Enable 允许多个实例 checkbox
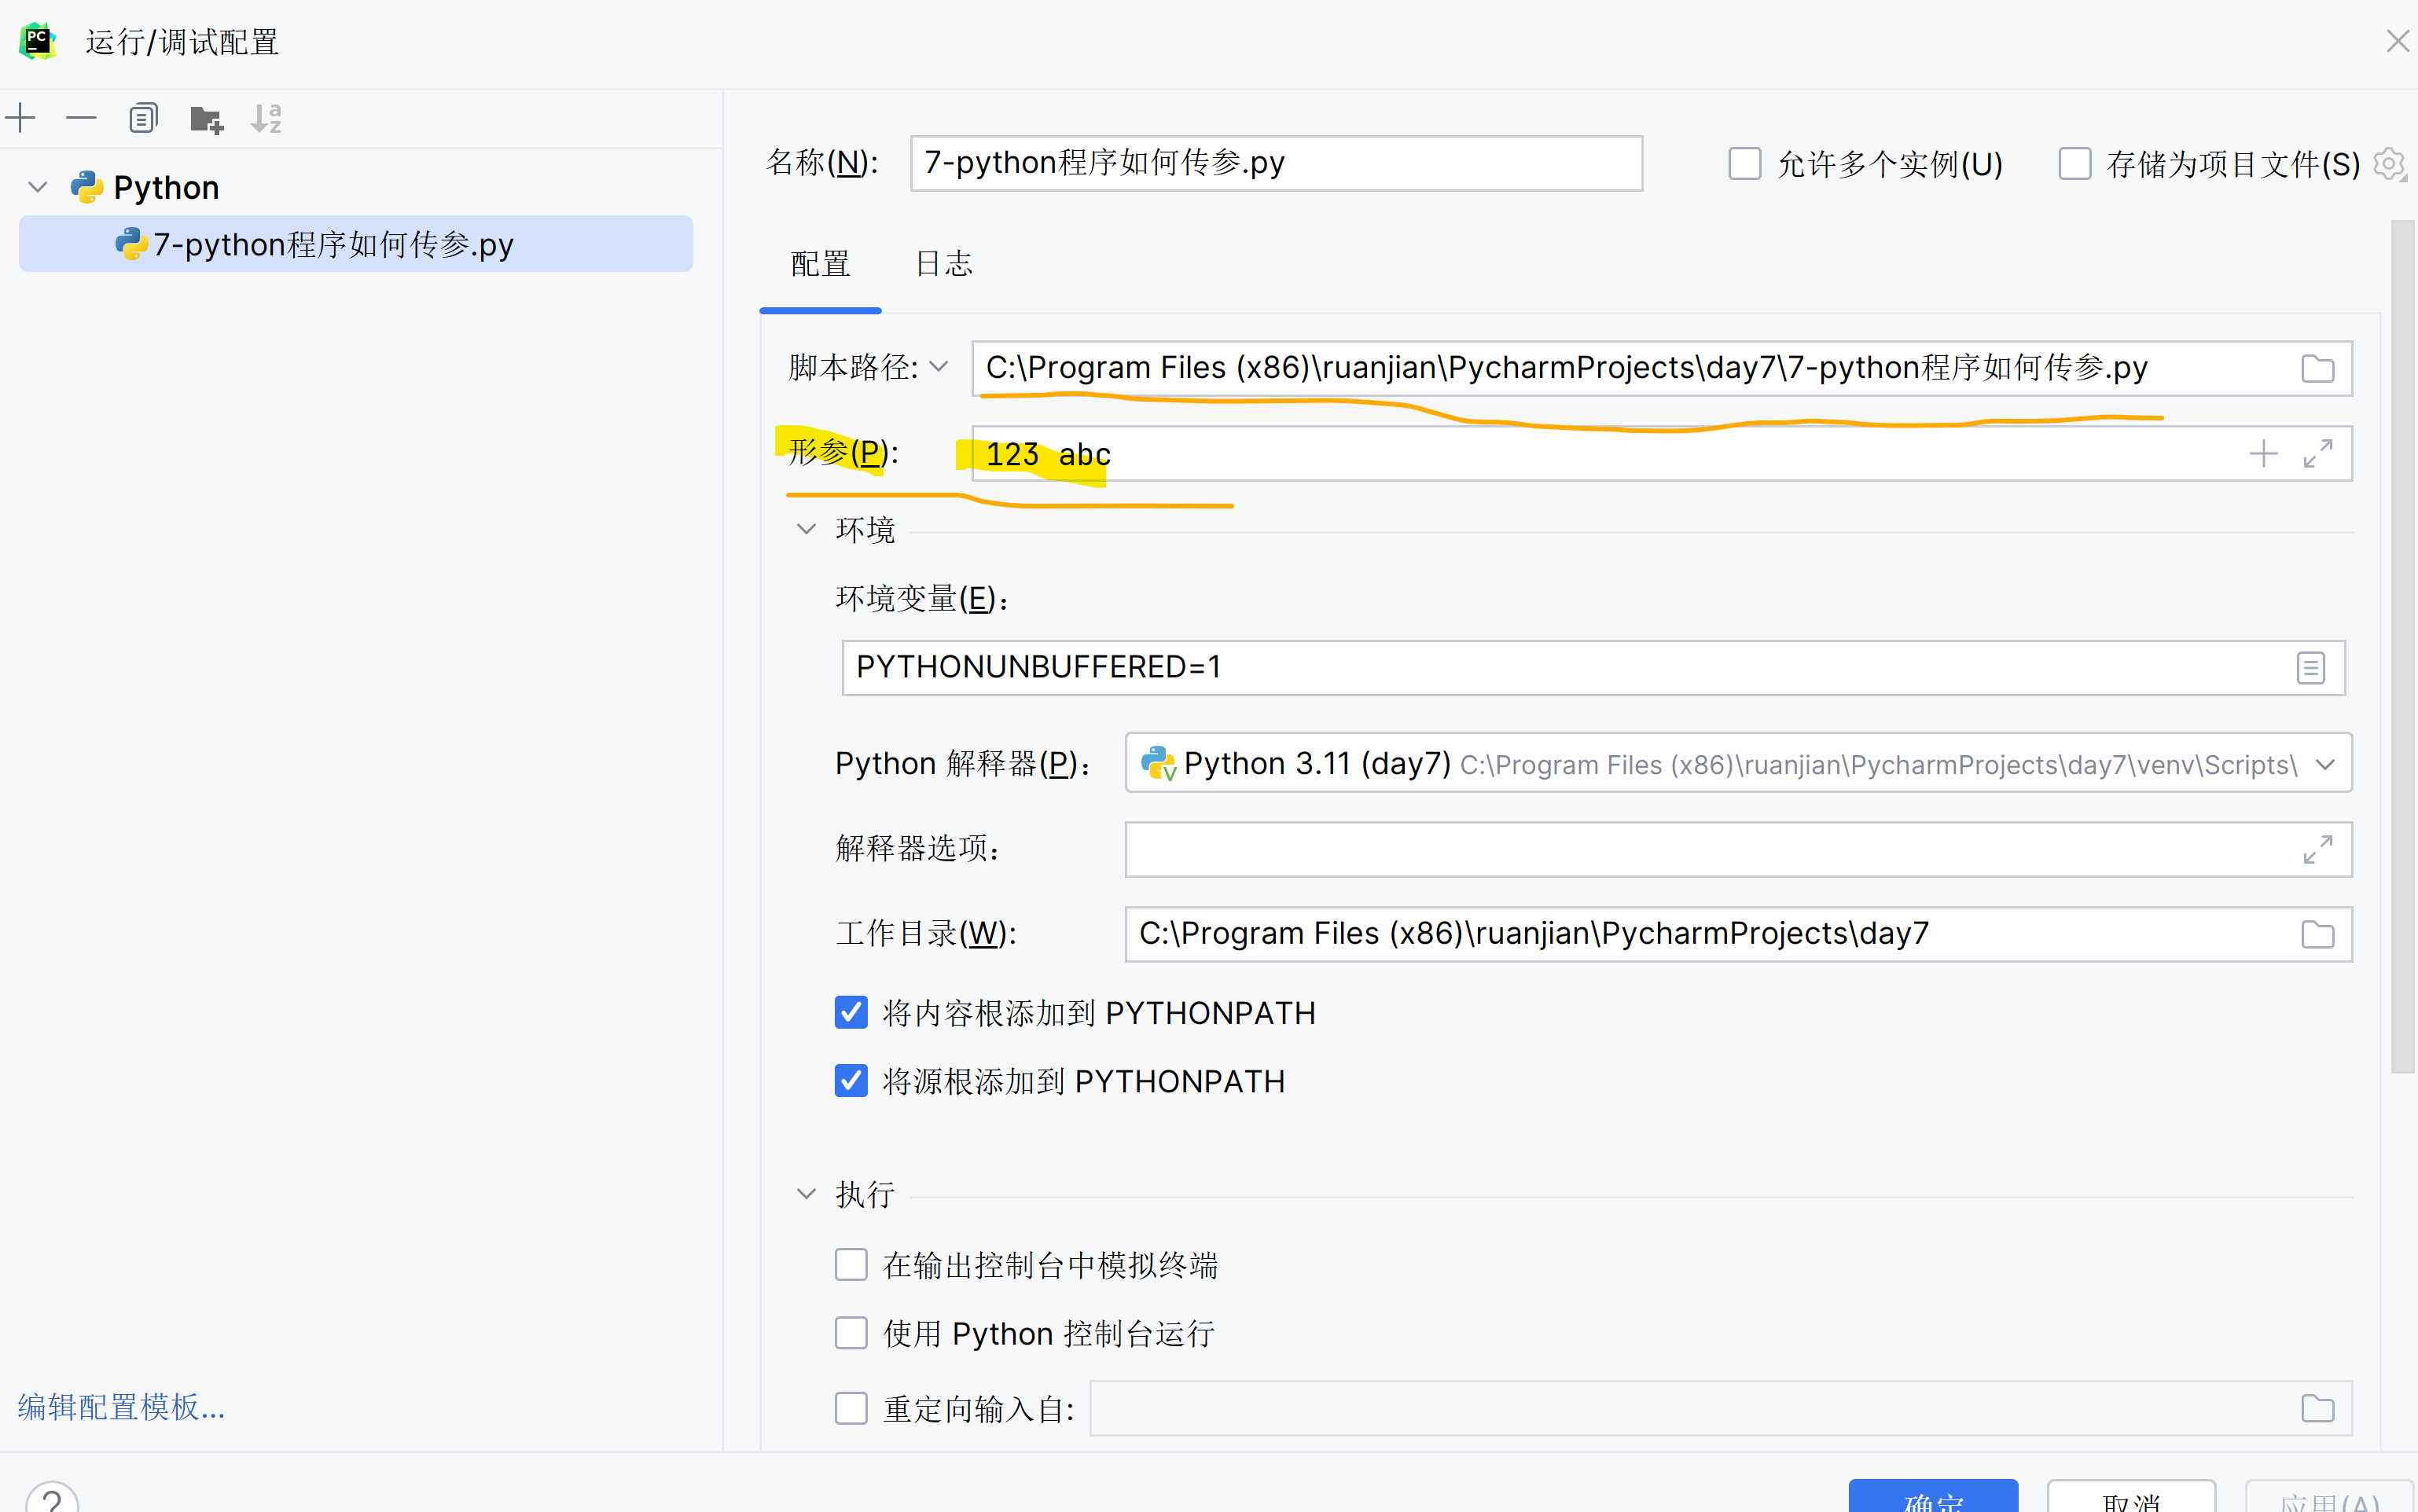 (x=1745, y=164)
